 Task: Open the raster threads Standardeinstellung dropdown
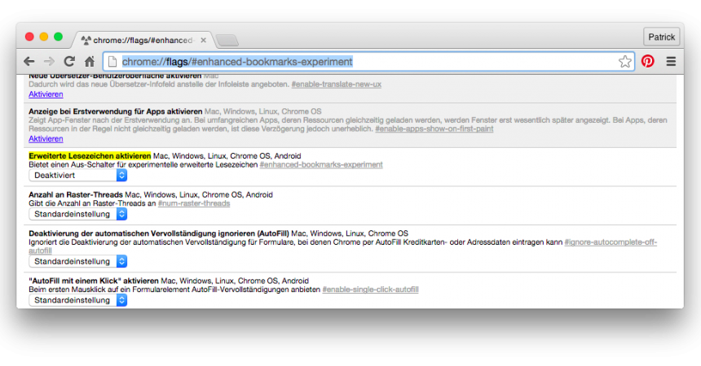point(77,214)
